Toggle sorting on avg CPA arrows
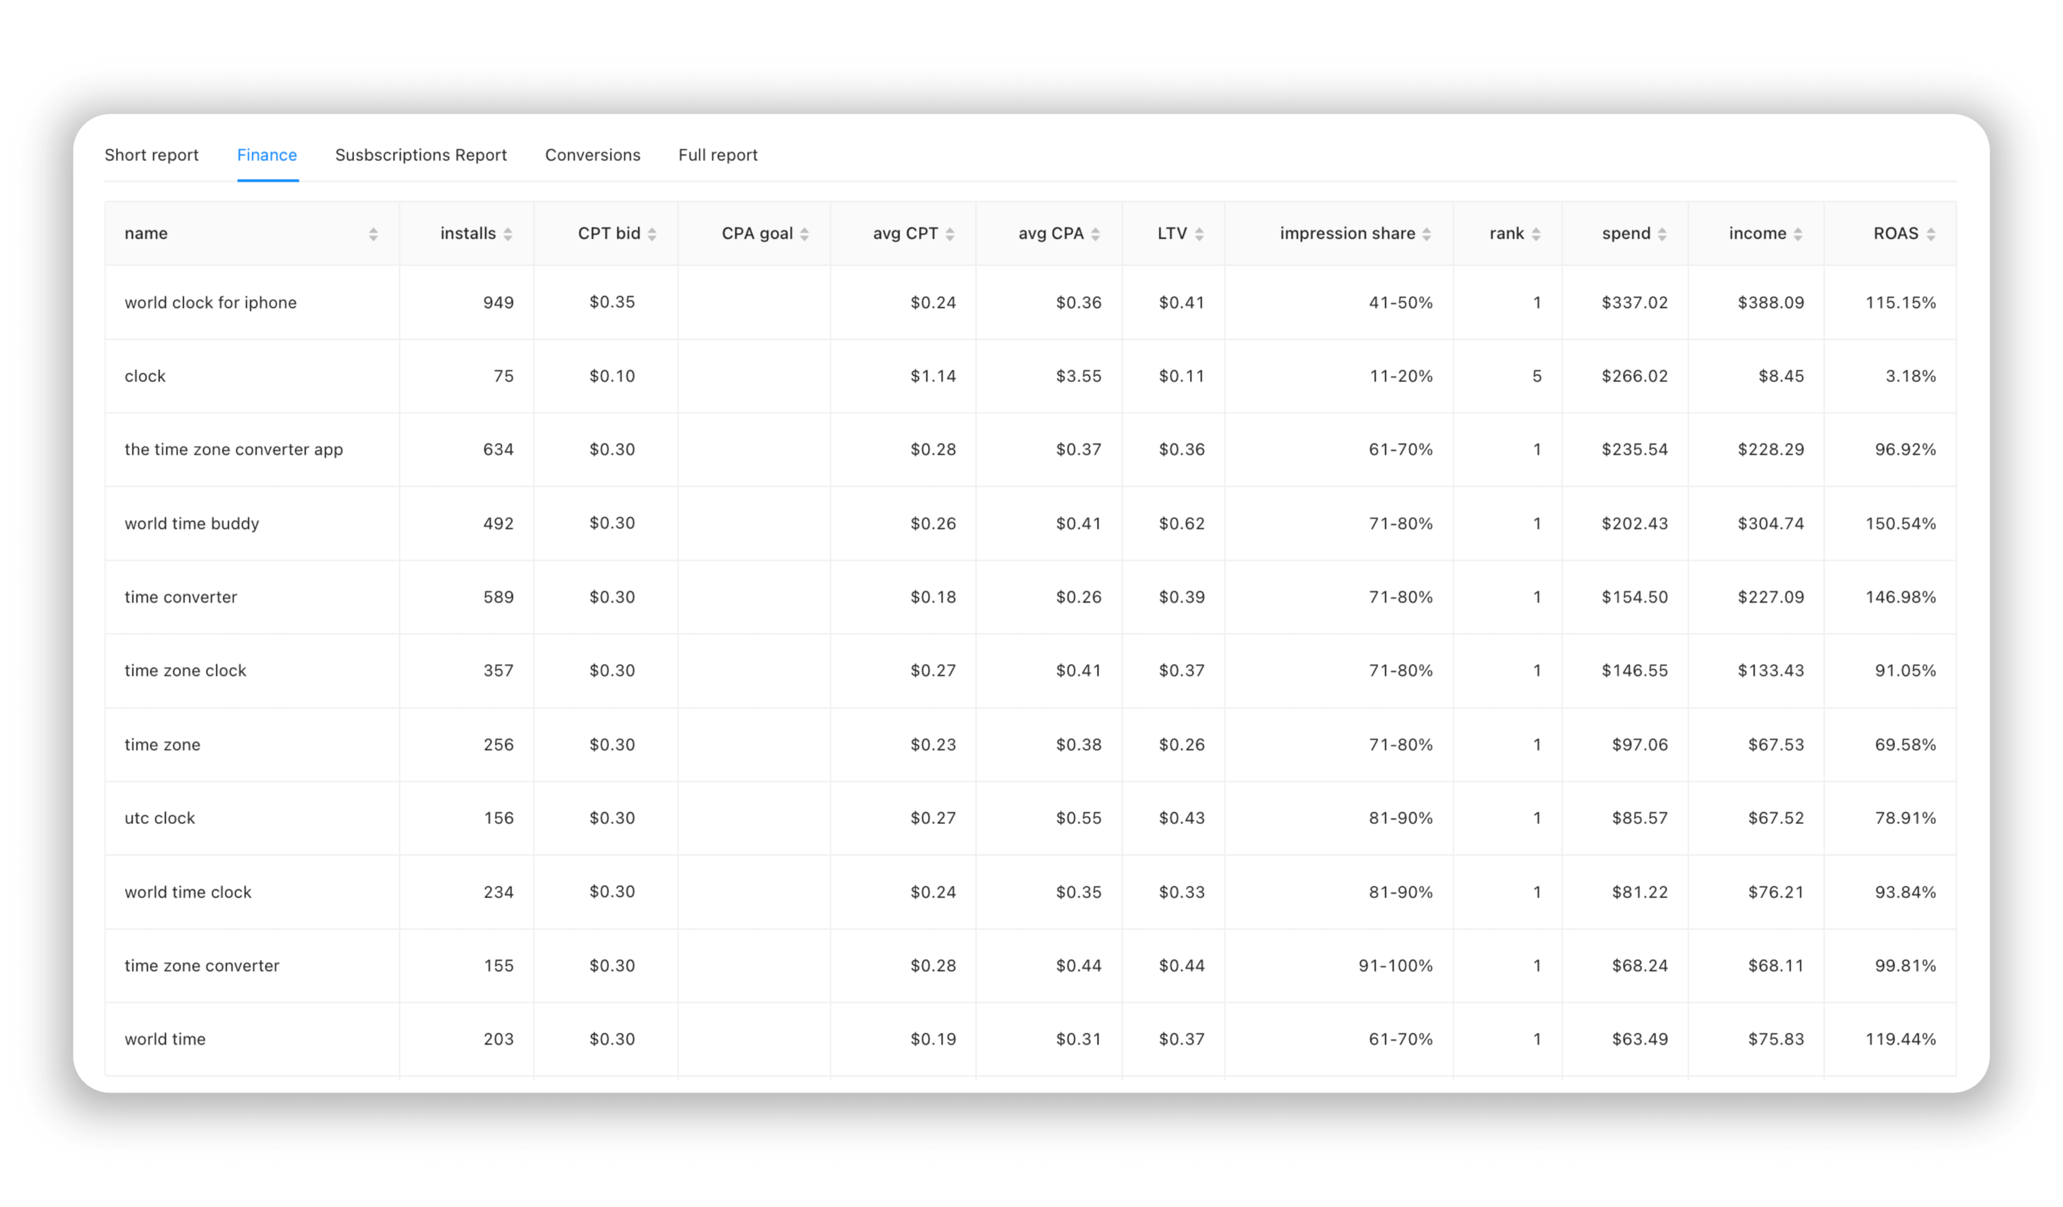Screen dimensions: 2063x1207 pos(1095,234)
